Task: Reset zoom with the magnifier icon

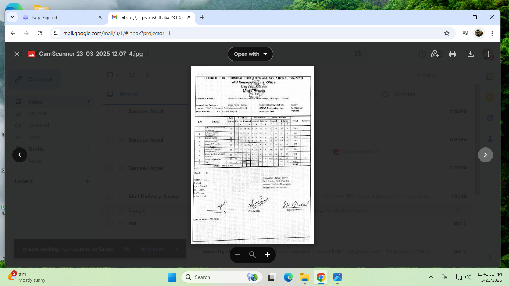Action: coord(253,255)
